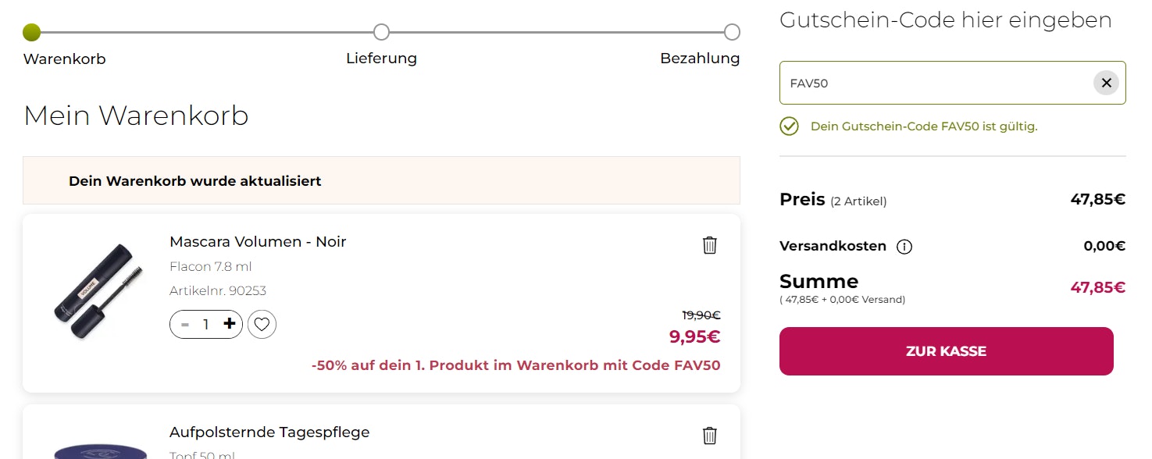Click the Lieferung step label
This screenshot has width=1152, height=459.
tap(381, 59)
